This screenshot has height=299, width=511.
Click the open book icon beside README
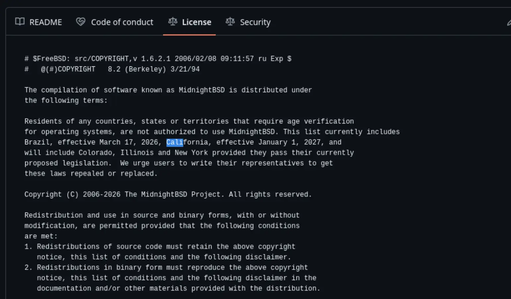click(x=20, y=22)
